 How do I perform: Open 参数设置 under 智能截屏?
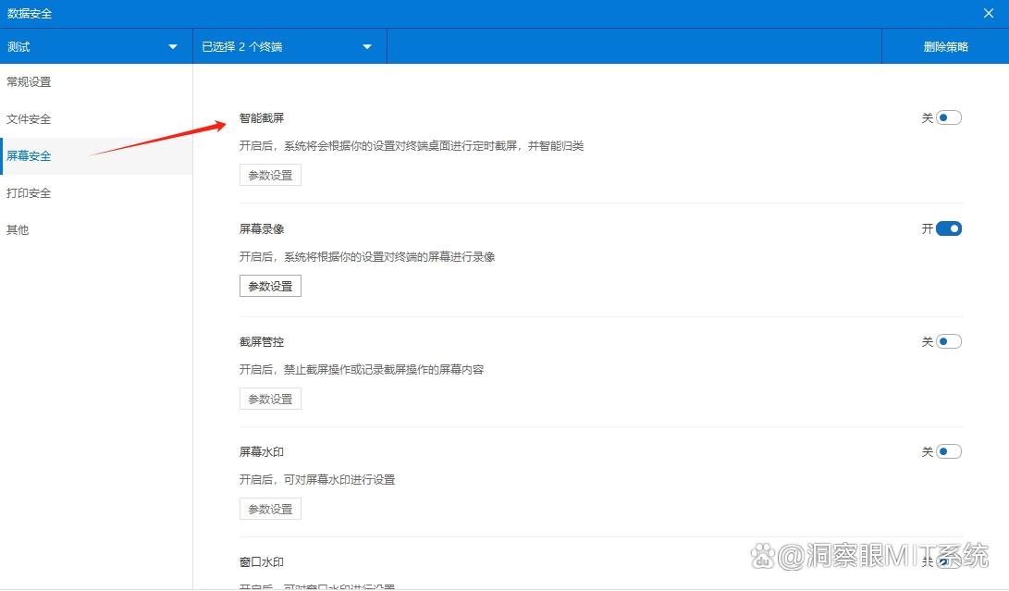pos(270,175)
